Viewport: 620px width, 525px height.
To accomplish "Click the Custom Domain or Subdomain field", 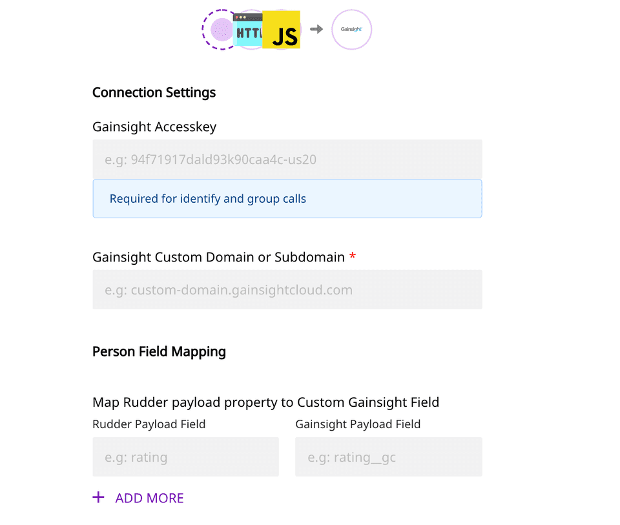I will [x=287, y=289].
